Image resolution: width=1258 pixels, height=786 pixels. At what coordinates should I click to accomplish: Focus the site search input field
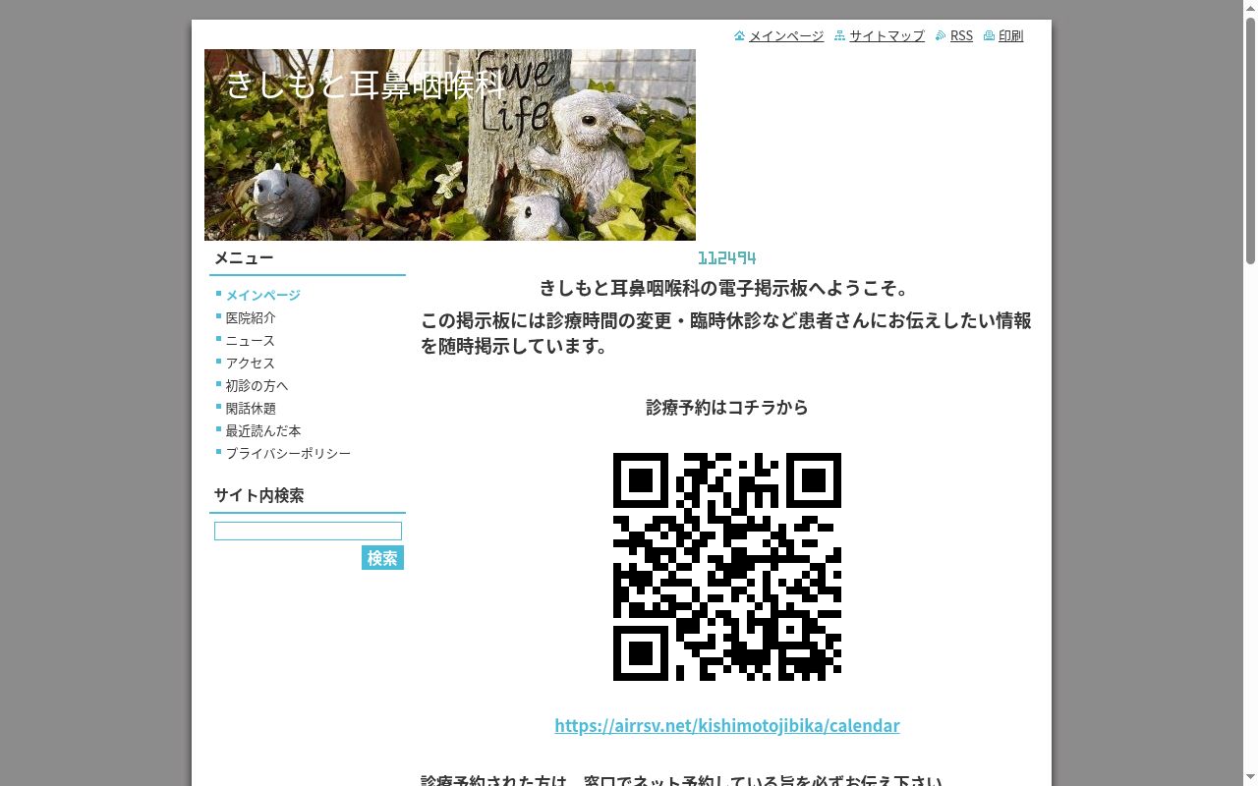[308, 532]
